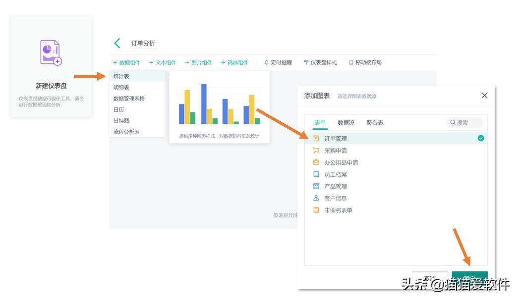
Task: Click the 取消 cancel button
Action: pyautogui.click(x=431, y=277)
